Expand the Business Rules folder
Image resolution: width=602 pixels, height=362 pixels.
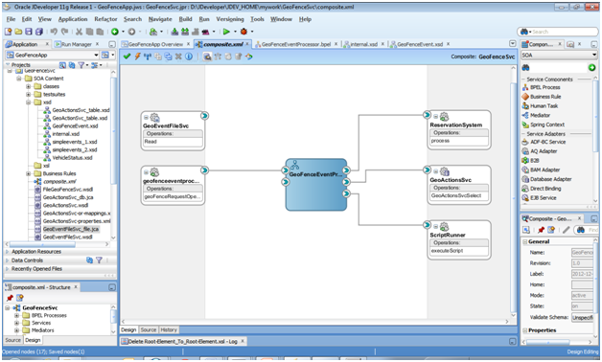(28, 173)
